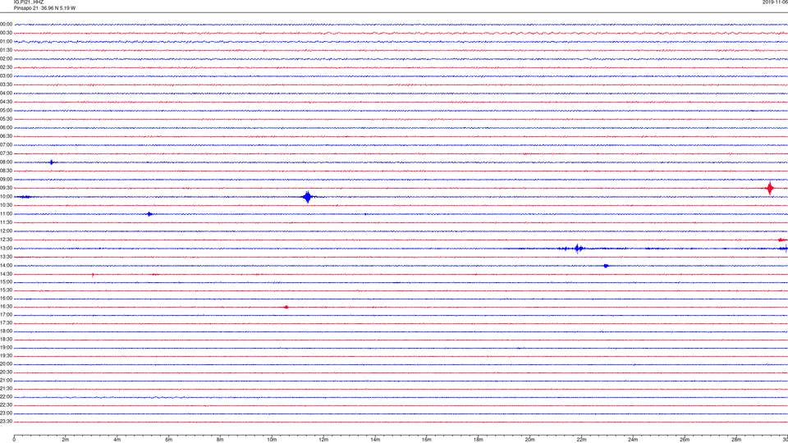Click the 18m tick label on time axis
Image resolution: width=788 pixels, height=443 pixels.
479,440
